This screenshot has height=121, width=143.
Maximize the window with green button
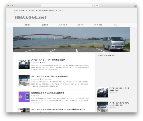13,6
